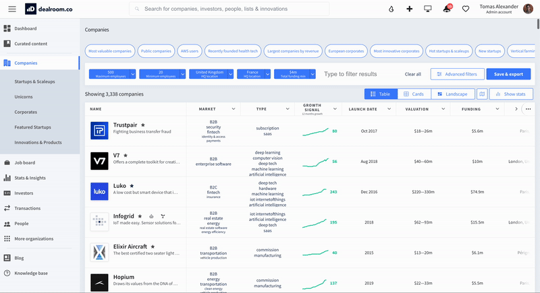
Task: Open the Launch Date column dropdown arrow
Action: tap(389, 109)
